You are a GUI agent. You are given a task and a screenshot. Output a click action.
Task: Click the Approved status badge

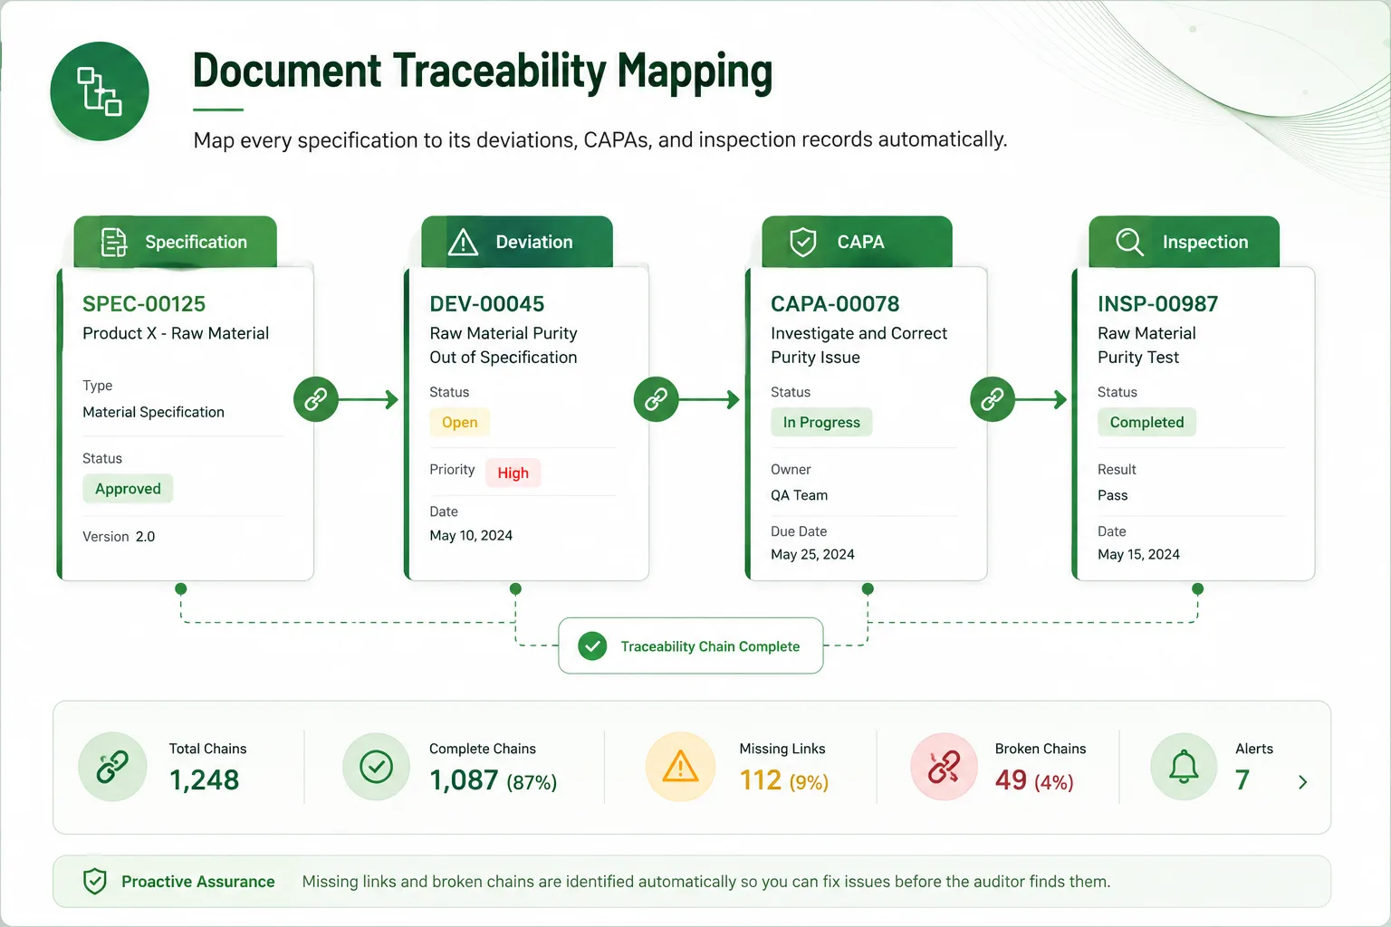[x=128, y=489]
